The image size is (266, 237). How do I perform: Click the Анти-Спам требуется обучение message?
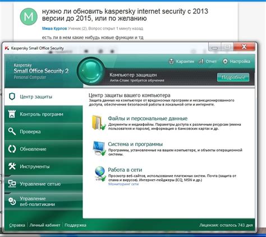pos(137,80)
